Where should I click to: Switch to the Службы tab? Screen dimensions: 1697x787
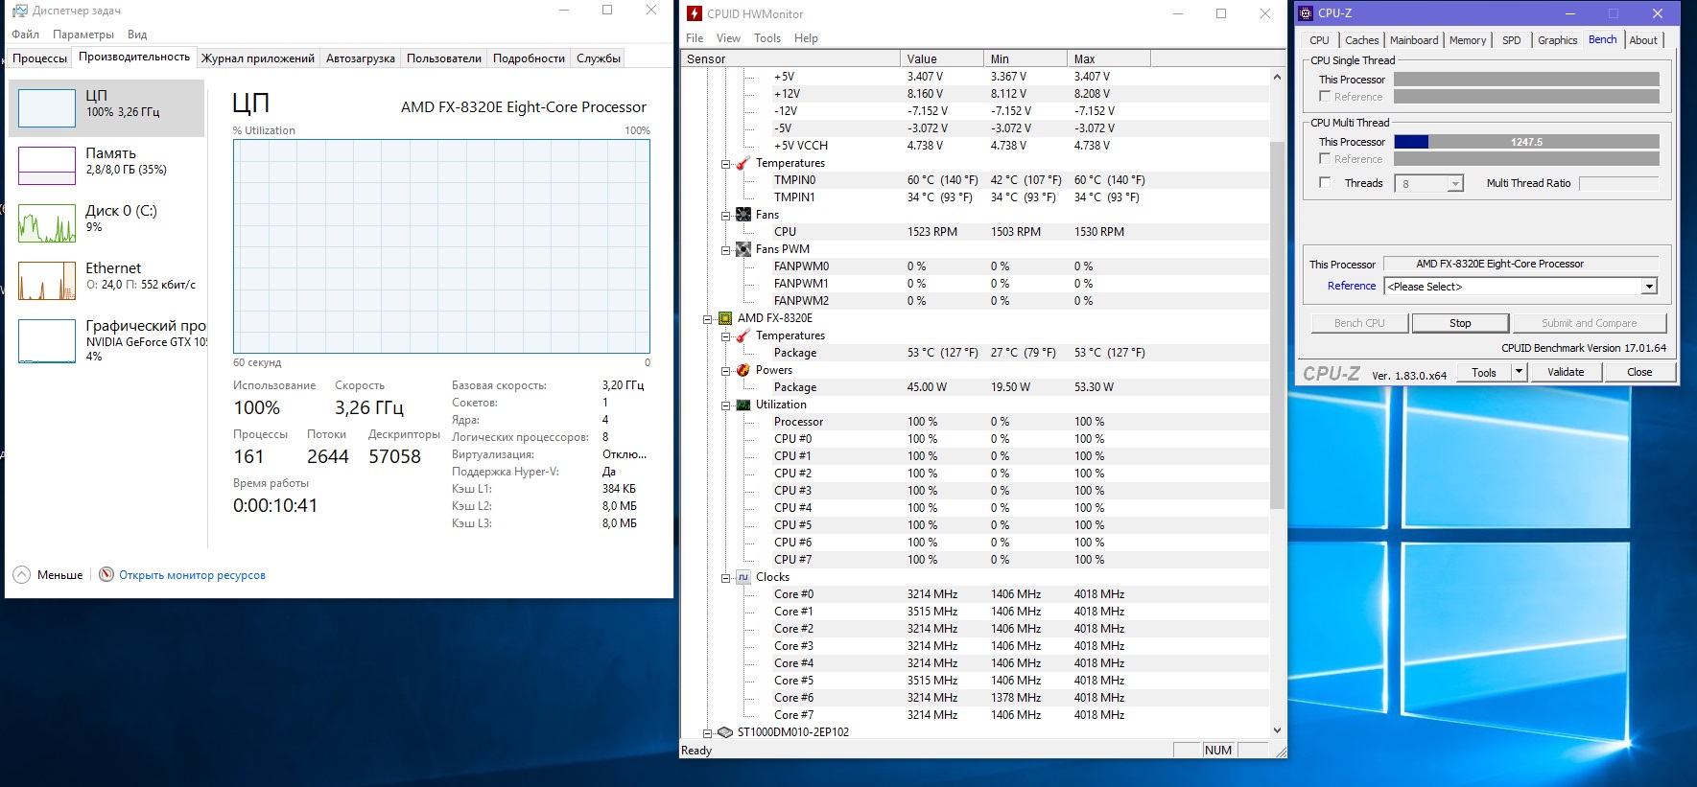(599, 58)
